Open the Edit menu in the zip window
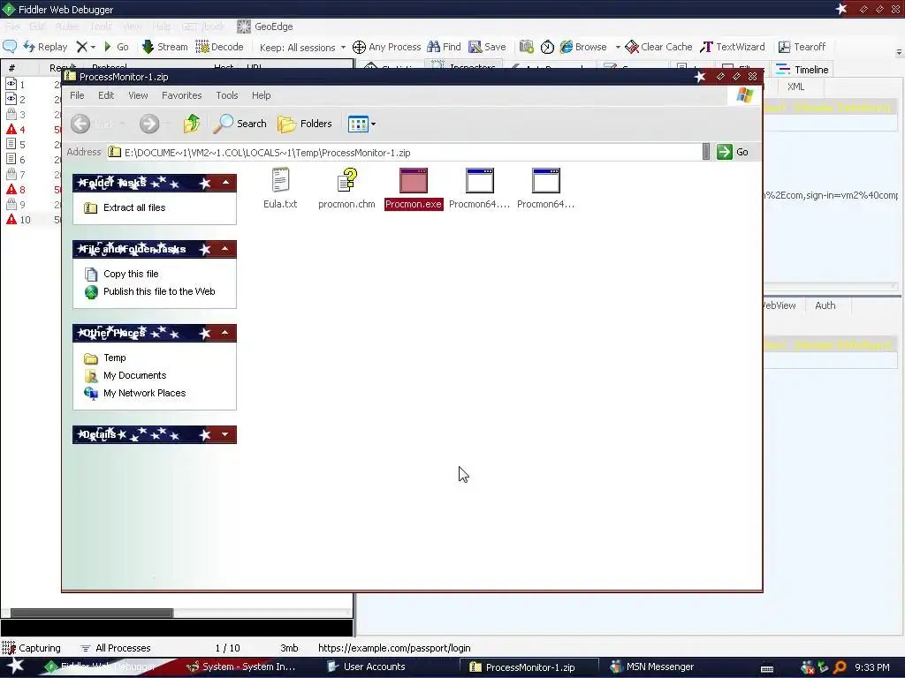This screenshot has width=905, height=678. [x=106, y=95]
